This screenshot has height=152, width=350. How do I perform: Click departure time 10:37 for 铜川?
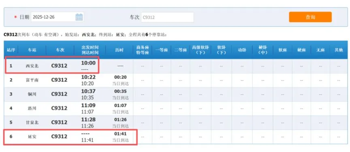coord(88,92)
